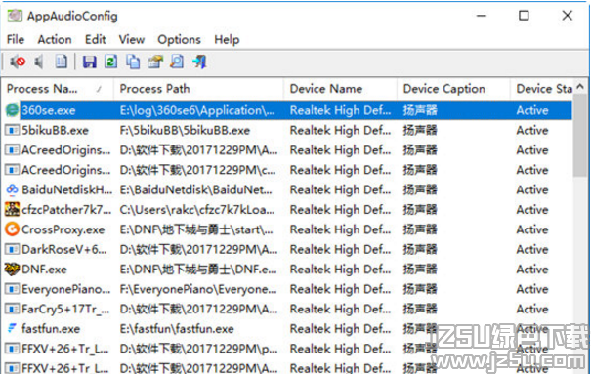This screenshot has width=591, height=374.
Task: Minimize the AppAudioConfig window
Action: pos(482,16)
